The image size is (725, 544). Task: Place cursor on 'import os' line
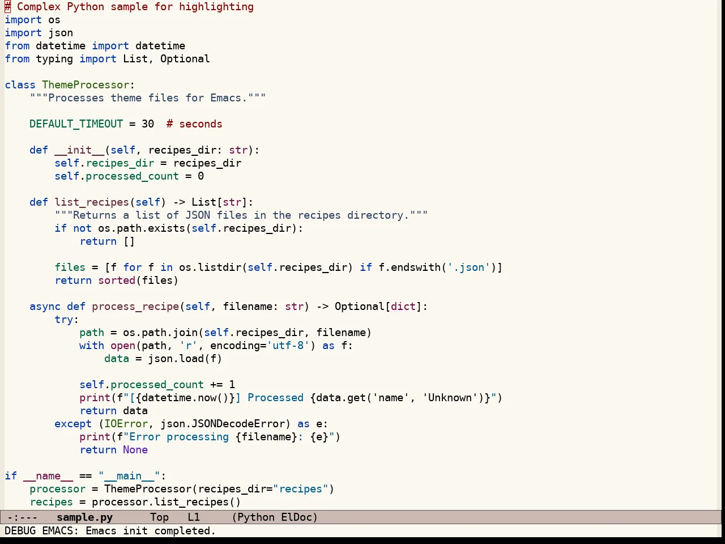click(x=32, y=20)
